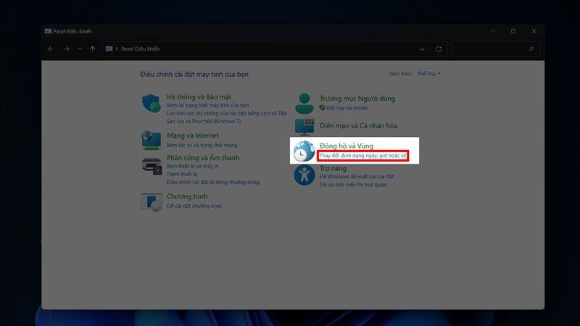Open Hệ thống và Bảo mật category
The image size is (580, 326).
pyautogui.click(x=199, y=97)
